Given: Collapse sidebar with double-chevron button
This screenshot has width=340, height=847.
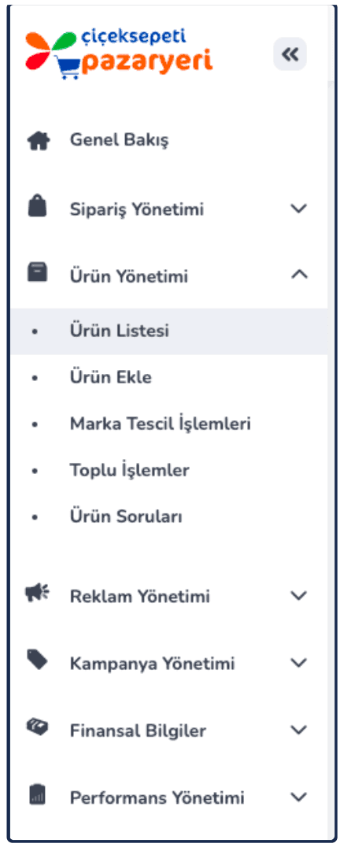Looking at the screenshot, I should pyautogui.click(x=290, y=54).
